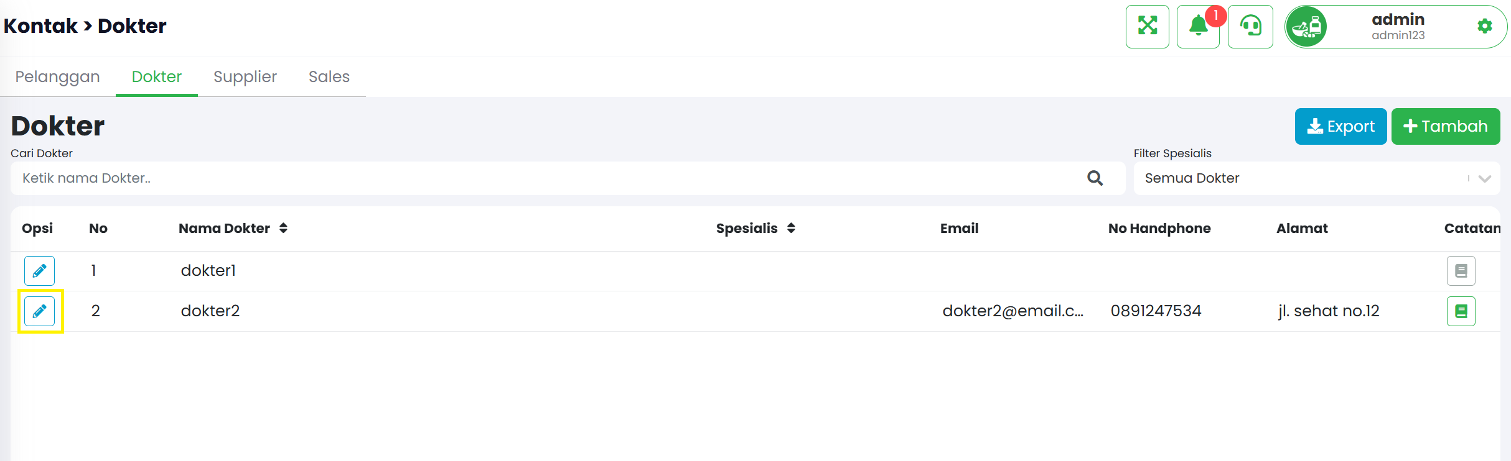The height and width of the screenshot is (461, 1511).
Task: Edit dokter2 with pencil icon
Action: [39, 311]
